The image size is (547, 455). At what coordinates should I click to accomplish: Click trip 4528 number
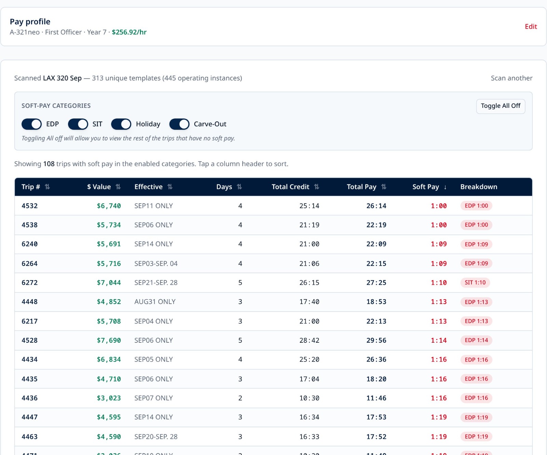pos(29,340)
